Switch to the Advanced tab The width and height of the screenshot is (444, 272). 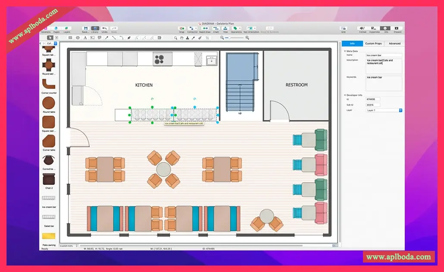click(x=394, y=44)
